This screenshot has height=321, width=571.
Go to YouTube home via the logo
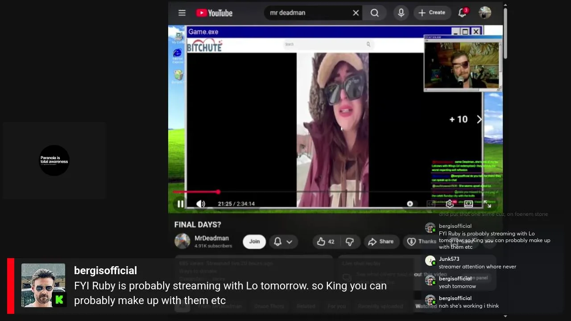[x=215, y=13]
